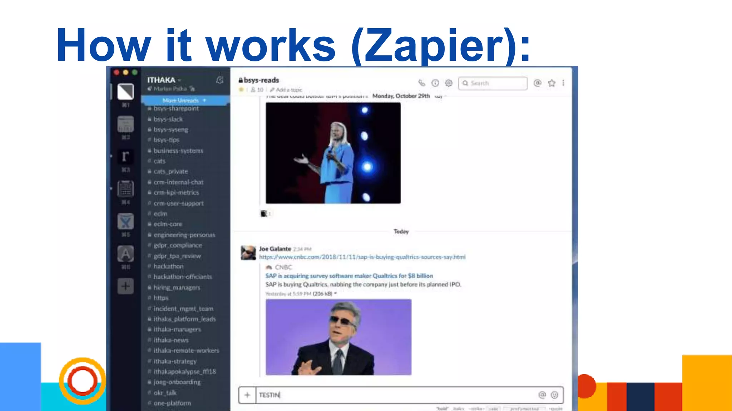Open the joeg-onboarding channel
This screenshot has height=411, width=732.
[177, 382]
